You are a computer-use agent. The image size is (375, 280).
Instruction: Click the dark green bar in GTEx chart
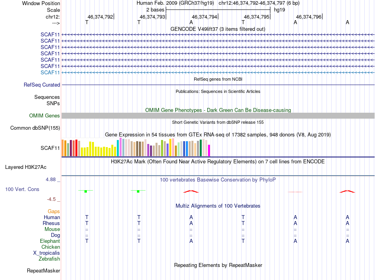201,148
